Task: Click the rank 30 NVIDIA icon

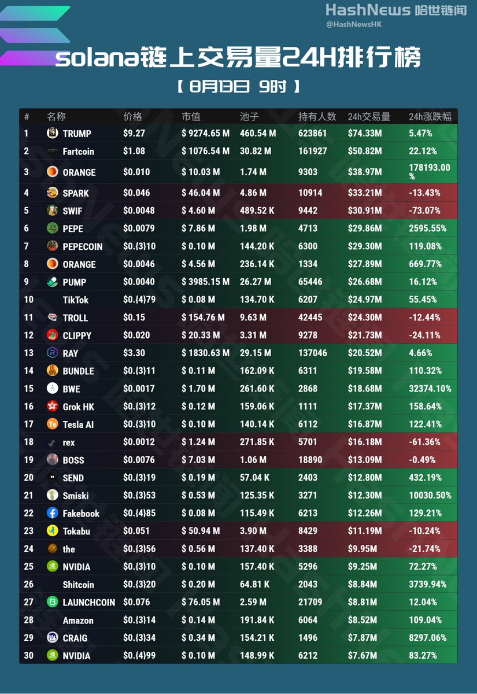Action: point(53,656)
